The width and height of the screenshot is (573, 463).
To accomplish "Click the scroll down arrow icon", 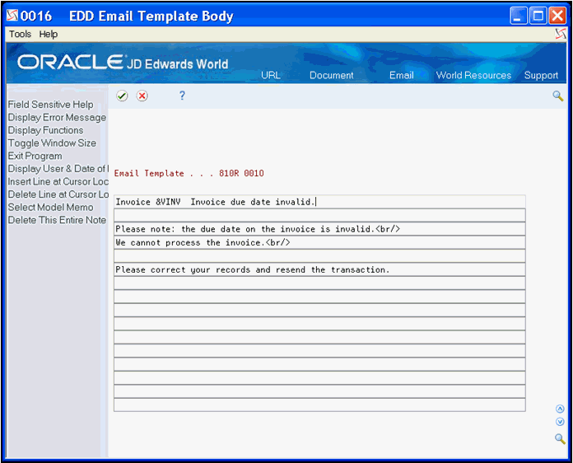I will coord(560,422).
